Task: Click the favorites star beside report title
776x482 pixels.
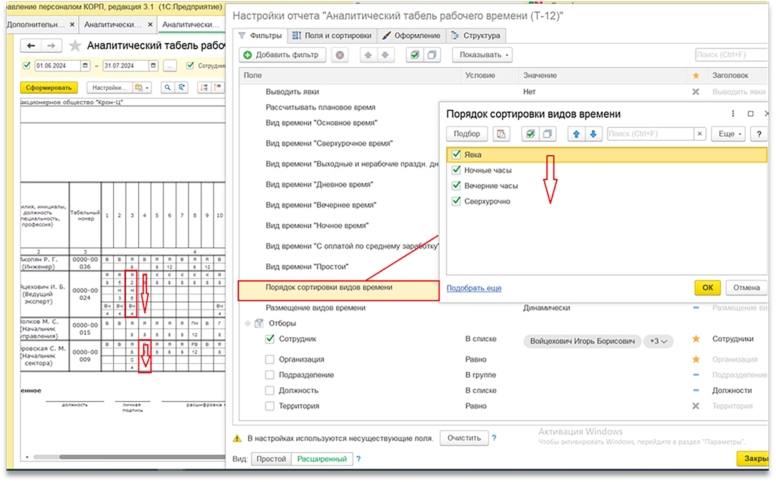Action: 75,46
